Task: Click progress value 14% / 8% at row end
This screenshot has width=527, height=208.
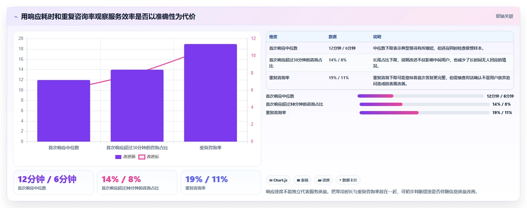Action: (x=501, y=104)
